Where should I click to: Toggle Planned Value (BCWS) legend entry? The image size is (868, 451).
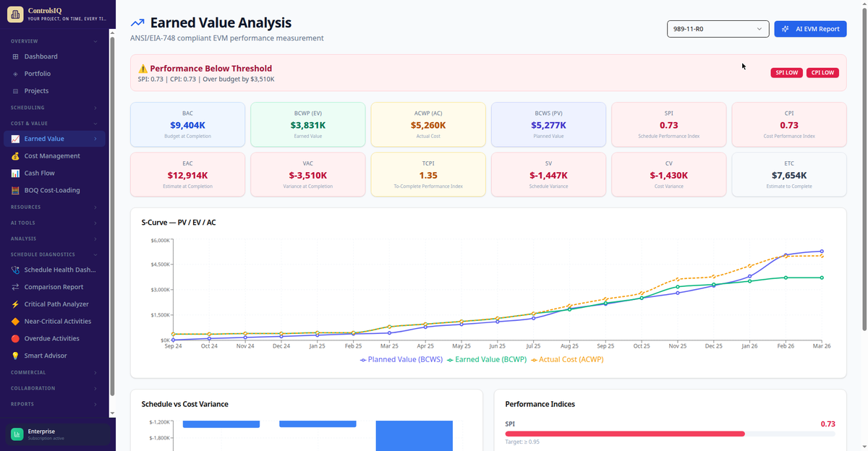click(x=401, y=359)
